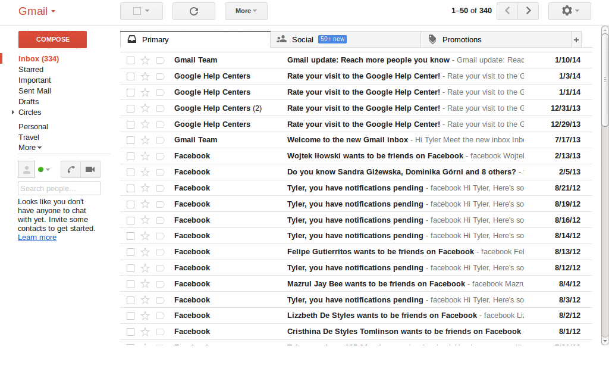
Task: Open the settings gear menu
Action: coord(569,11)
